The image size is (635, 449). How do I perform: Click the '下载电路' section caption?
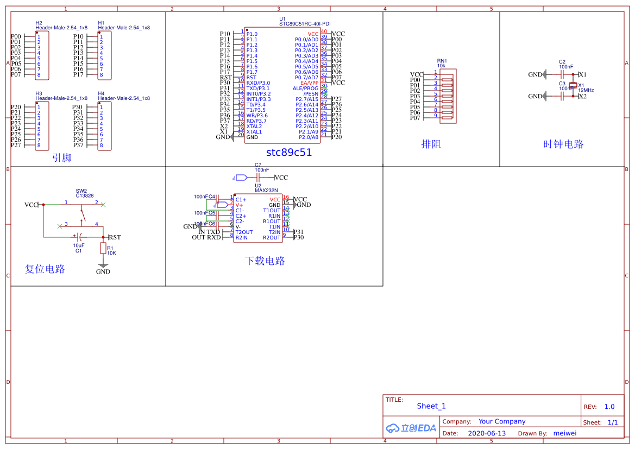tap(265, 261)
